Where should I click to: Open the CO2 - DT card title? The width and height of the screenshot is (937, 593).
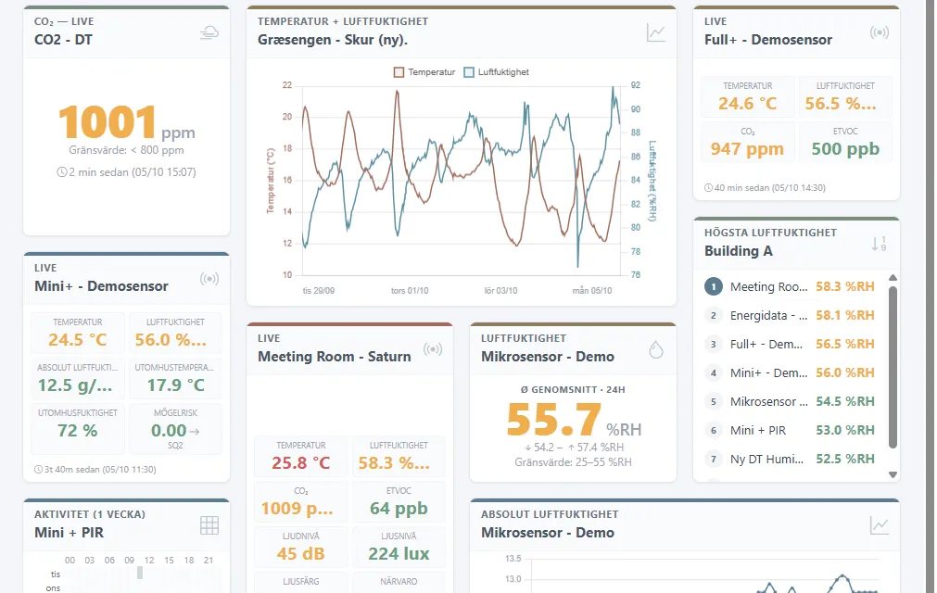63,40
